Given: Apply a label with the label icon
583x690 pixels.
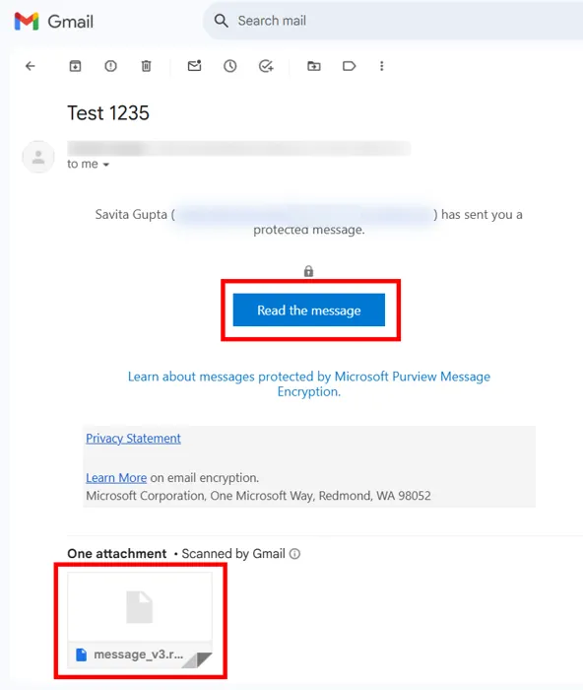Looking at the screenshot, I should [x=349, y=66].
